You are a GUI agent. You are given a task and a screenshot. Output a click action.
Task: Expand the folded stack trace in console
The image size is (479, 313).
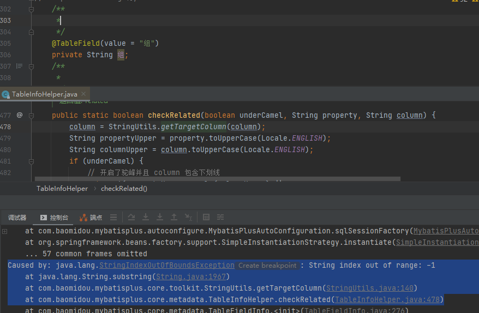[5, 231]
